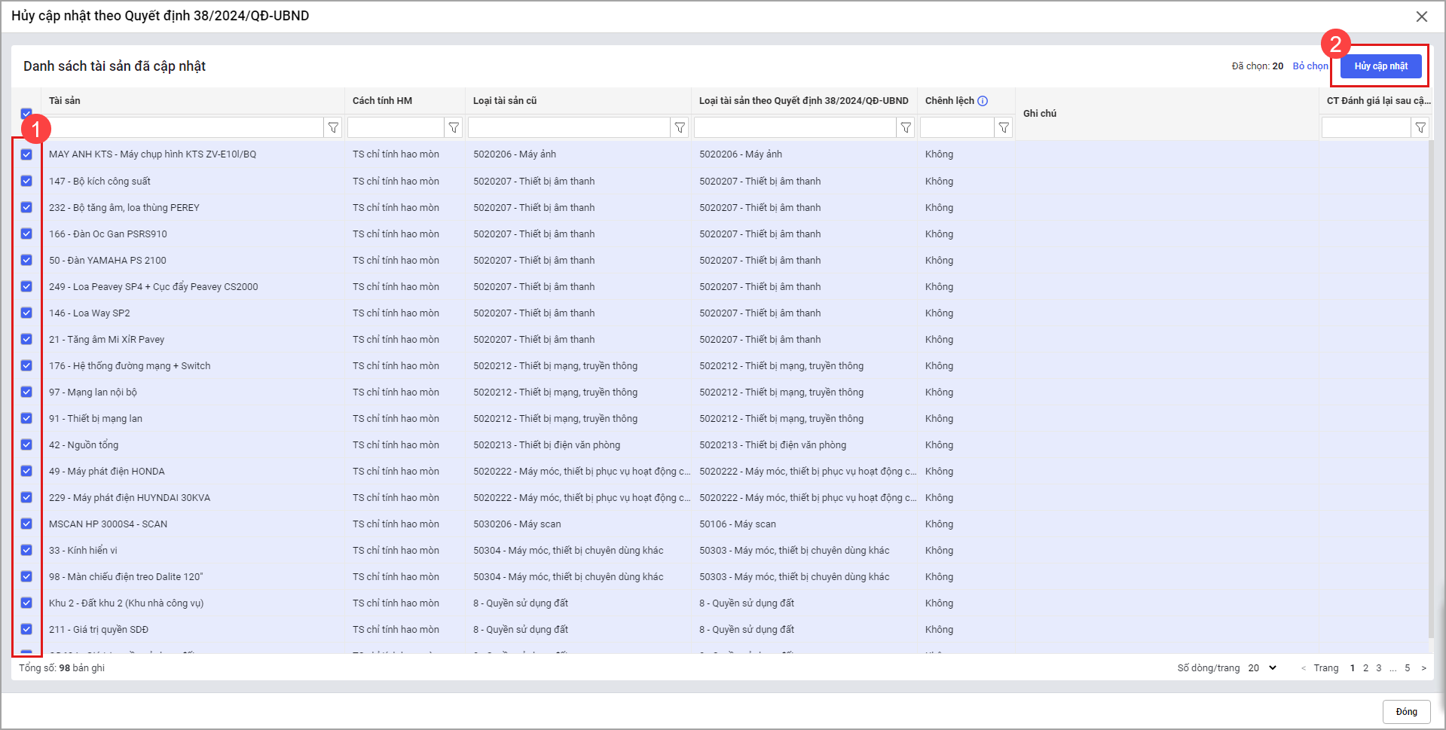
Task: Open filter for CT Đánh giá lại column
Action: [x=1420, y=128]
